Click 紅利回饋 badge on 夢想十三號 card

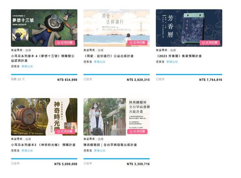coord(65,43)
